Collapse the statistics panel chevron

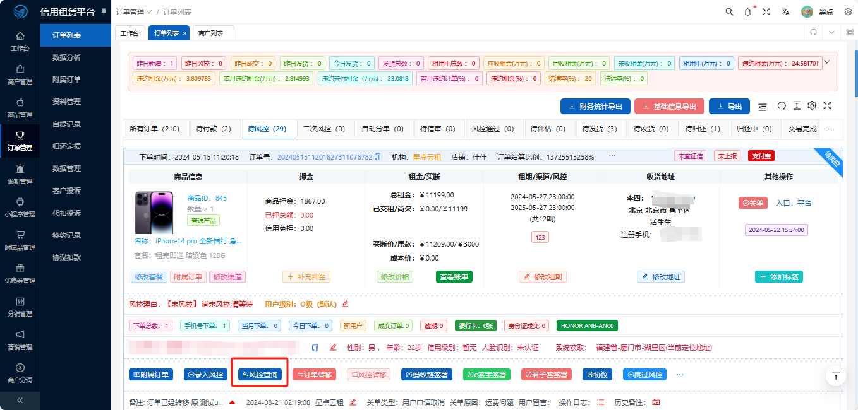tap(827, 62)
